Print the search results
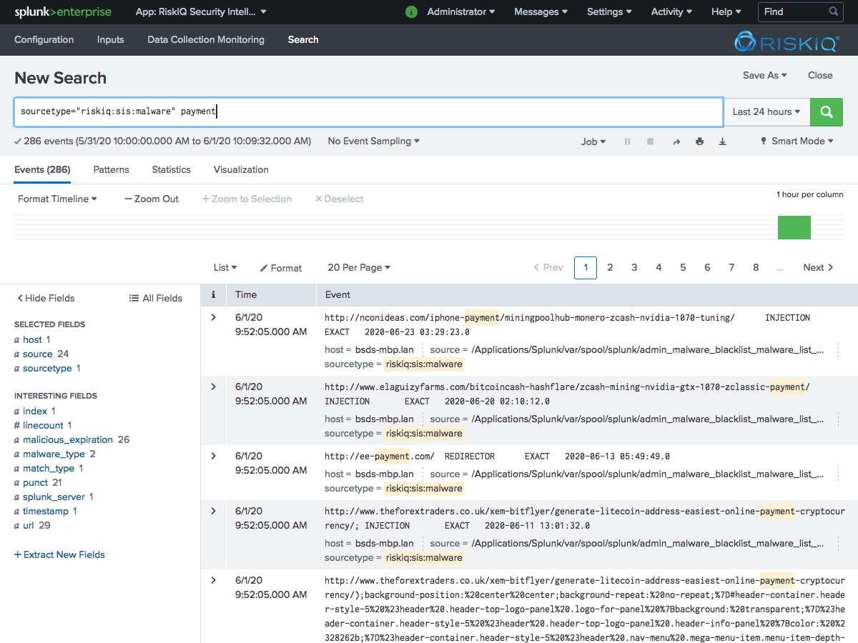 (699, 141)
